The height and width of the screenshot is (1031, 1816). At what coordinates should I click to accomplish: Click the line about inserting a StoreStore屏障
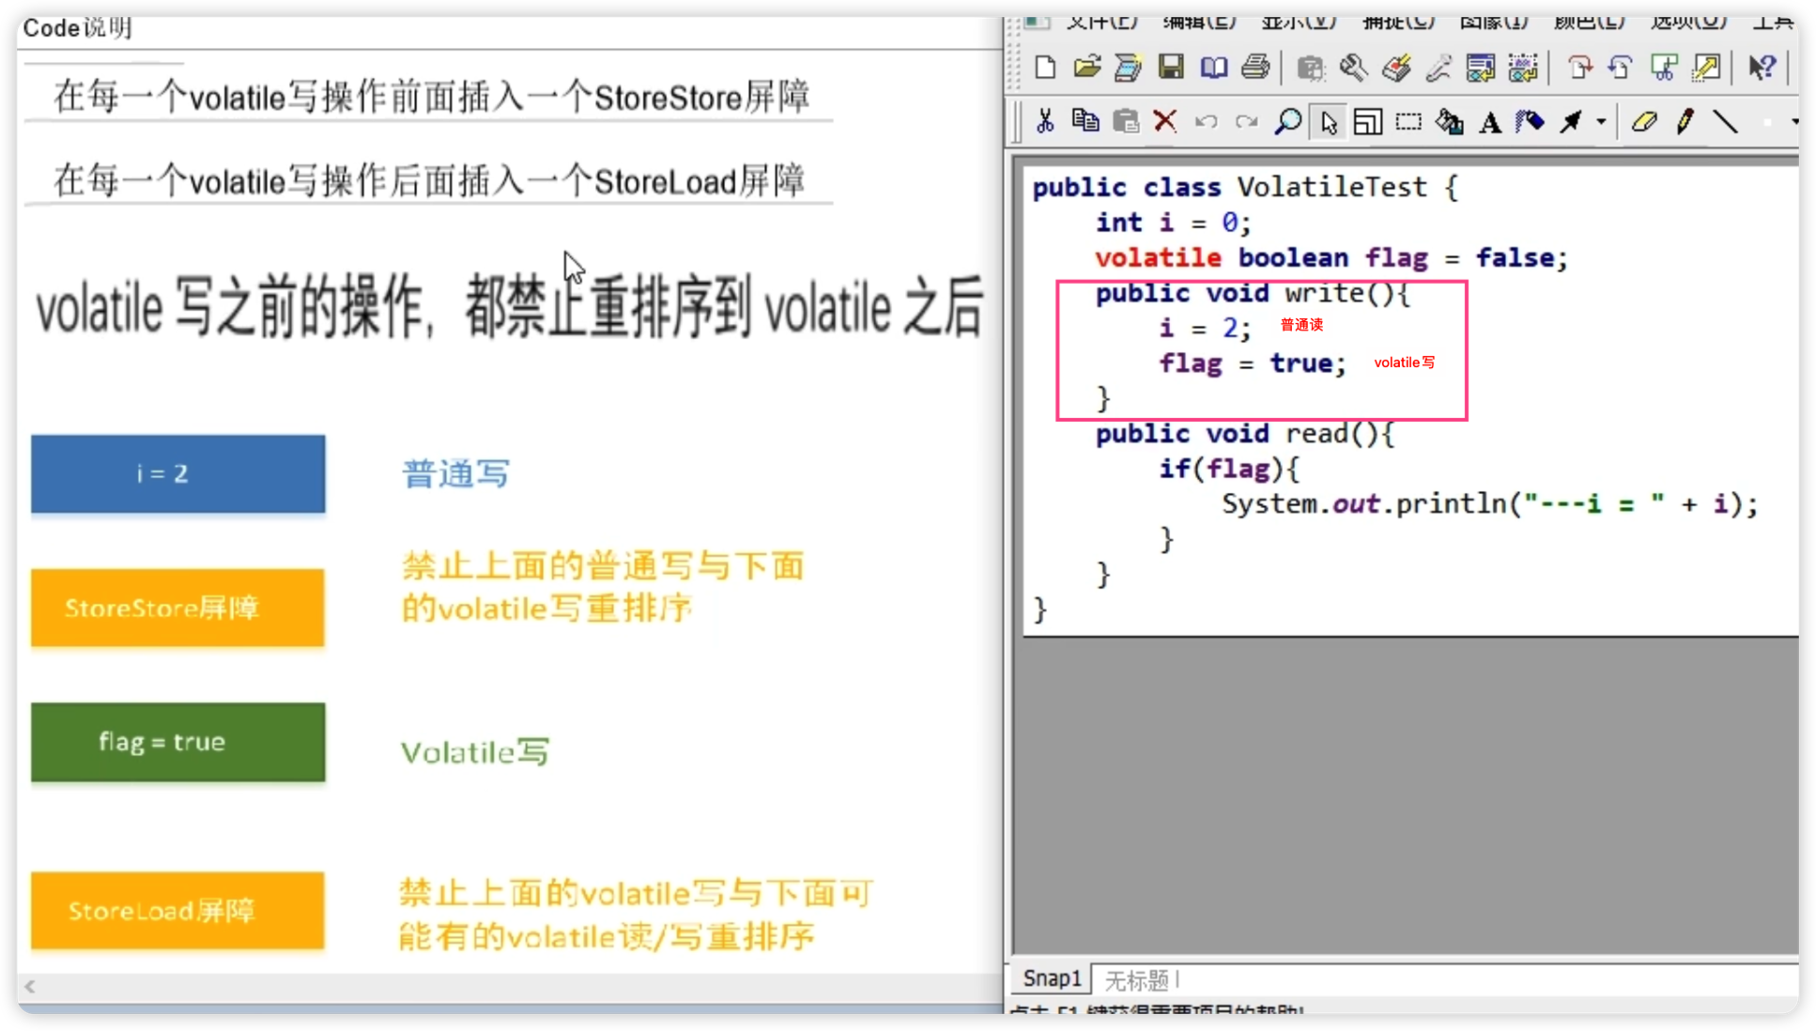(431, 97)
